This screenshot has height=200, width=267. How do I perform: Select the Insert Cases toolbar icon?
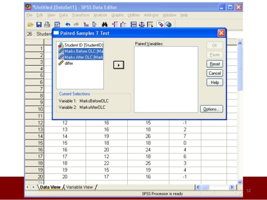pos(115,25)
